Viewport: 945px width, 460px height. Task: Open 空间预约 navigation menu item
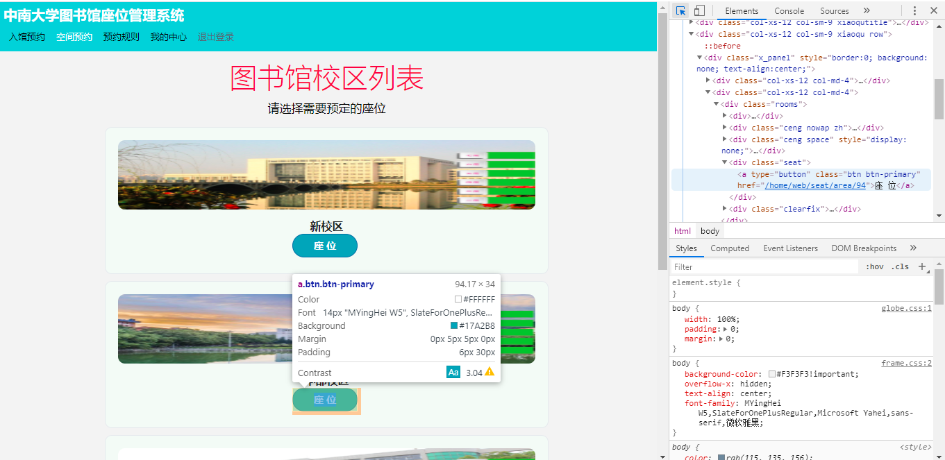click(x=74, y=37)
